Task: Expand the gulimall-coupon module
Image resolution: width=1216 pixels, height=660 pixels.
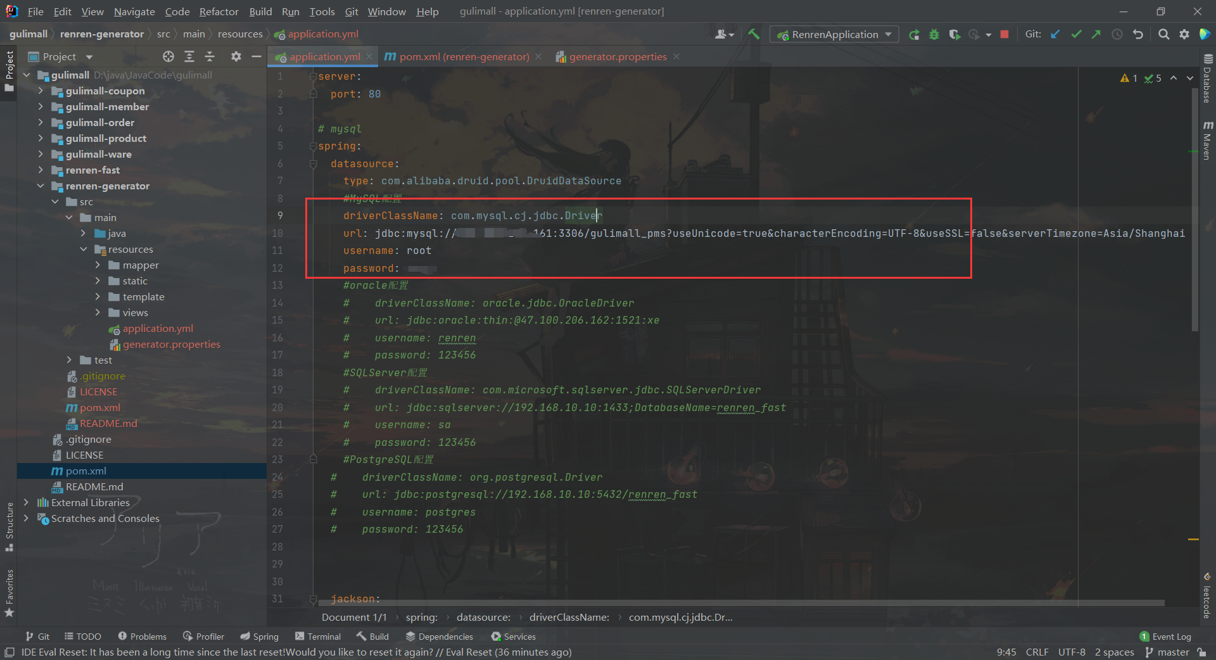Action: 41,91
